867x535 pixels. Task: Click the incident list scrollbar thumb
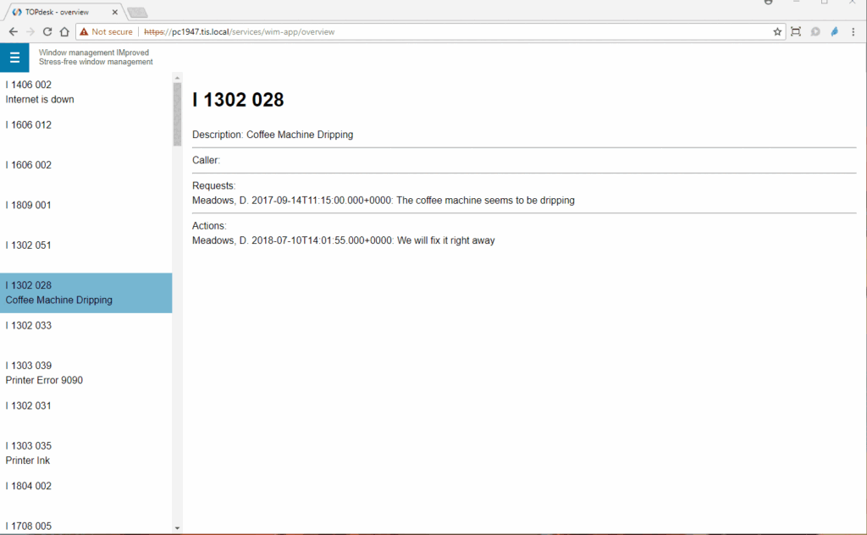(177, 113)
